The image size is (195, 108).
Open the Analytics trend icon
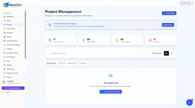(x=4, y=49)
